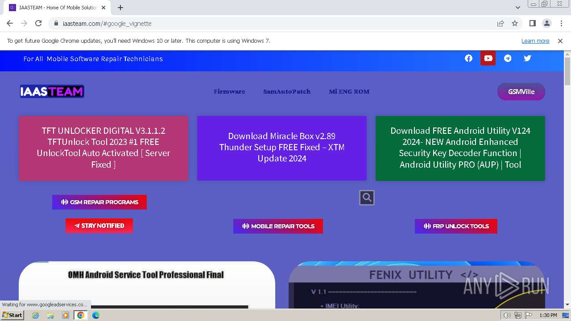Open TFT Unlocker Digital V3.1.1.2 post

coord(103,148)
